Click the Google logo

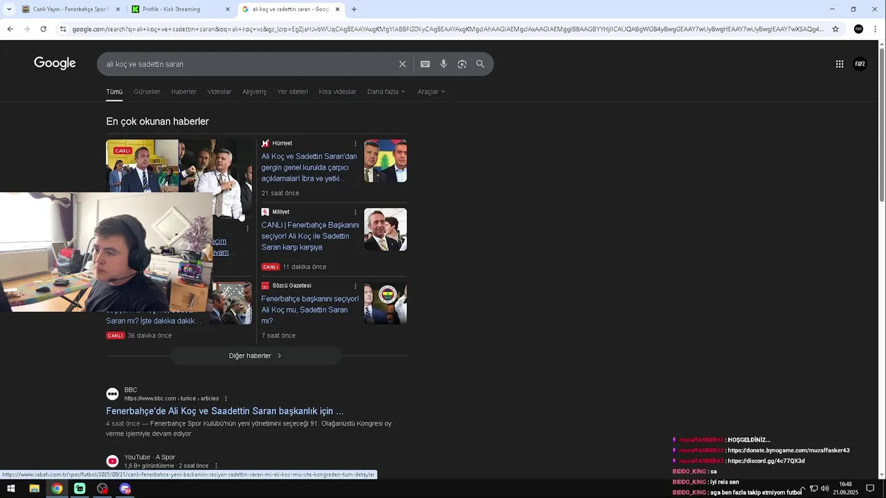click(x=55, y=64)
